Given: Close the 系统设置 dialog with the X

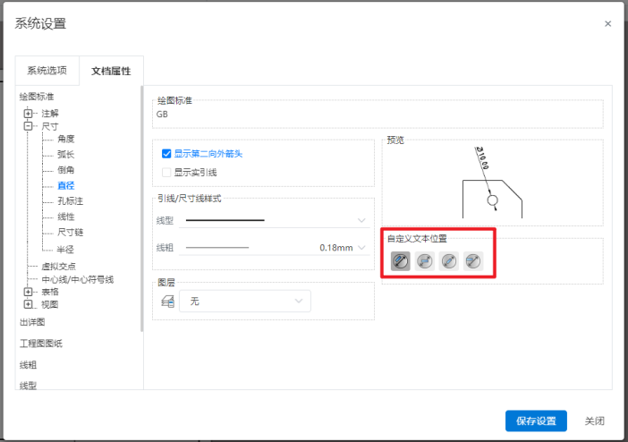Looking at the screenshot, I should click(x=607, y=24).
